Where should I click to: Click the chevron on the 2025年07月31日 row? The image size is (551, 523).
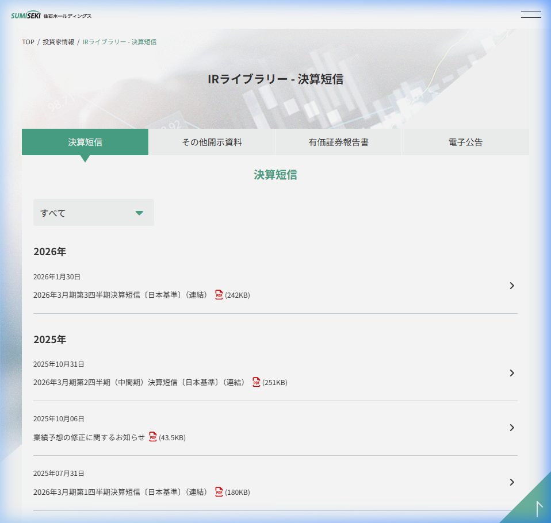[512, 483]
